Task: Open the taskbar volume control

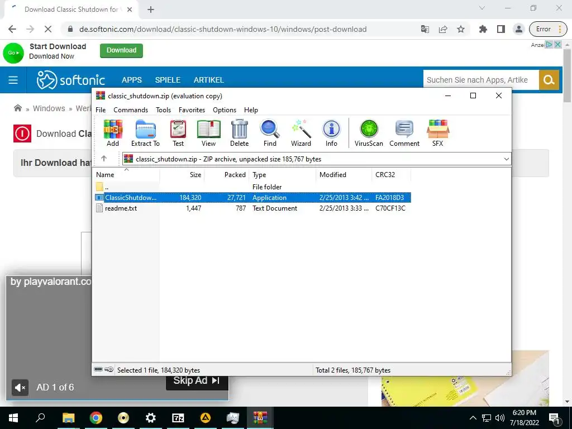Action: coord(500,418)
